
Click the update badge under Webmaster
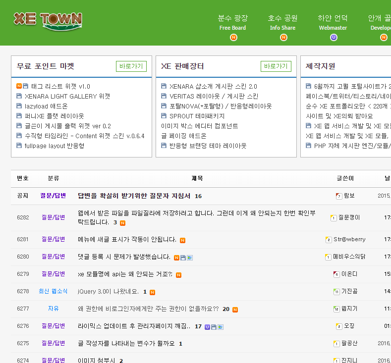pyautogui.click(x=334, y=37)
